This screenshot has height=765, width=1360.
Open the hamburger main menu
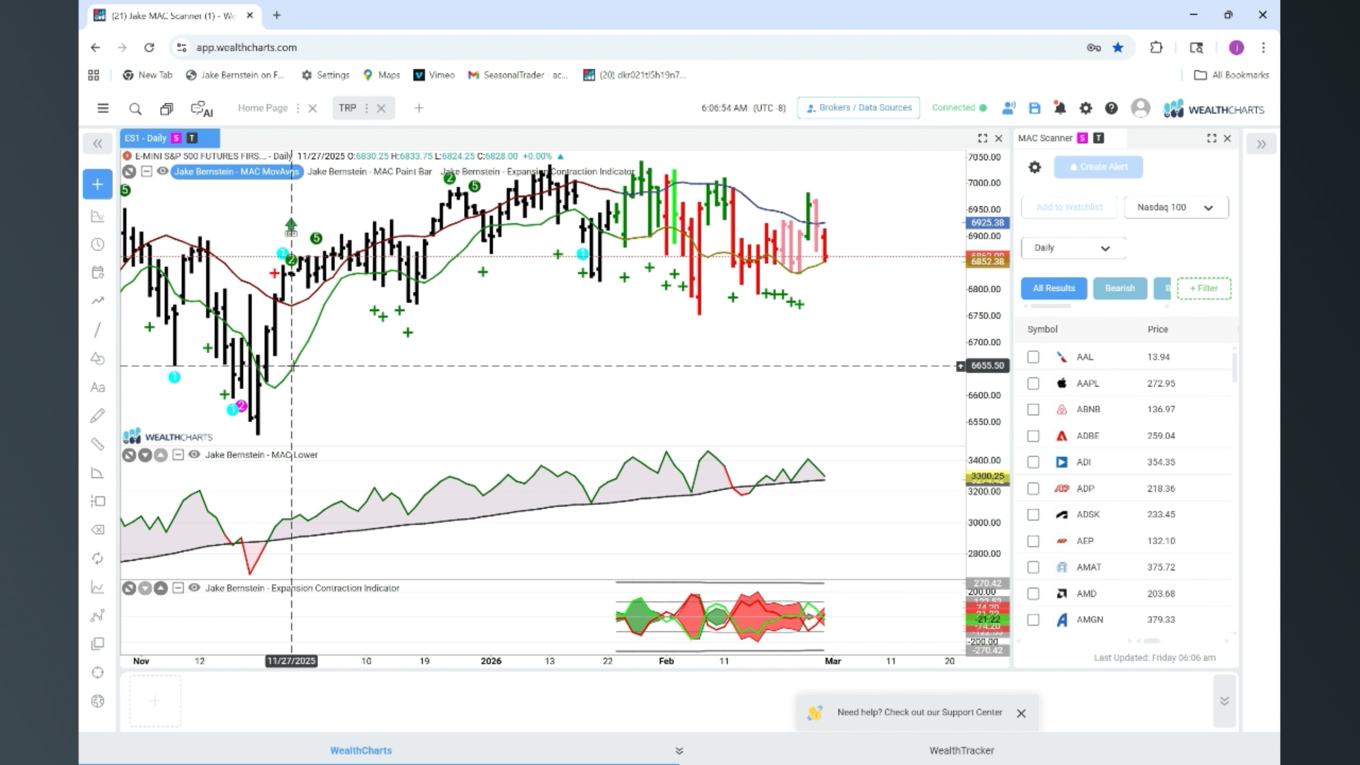(103, 108)
